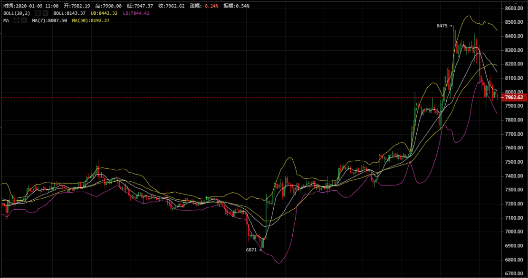The height and width of the screenshot is (278, 528).
Task: Open BOLL indicator settings gear
Action: [x=38, y=13]
